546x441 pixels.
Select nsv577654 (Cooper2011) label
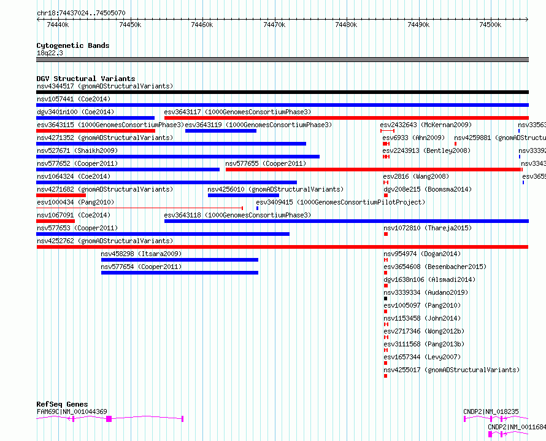pyautogui.click(x=141, y=267)
